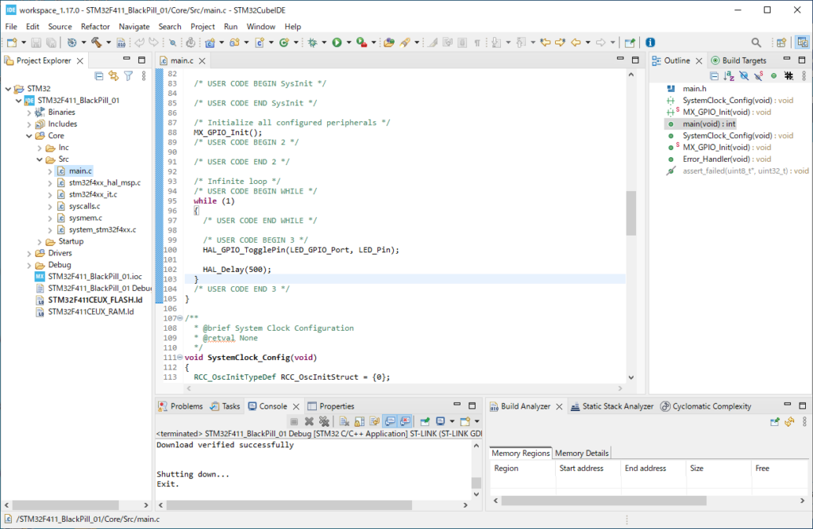This screenshot has width=813, height=529.
Task: Click the new C project icon
Action: pos(210,43)
